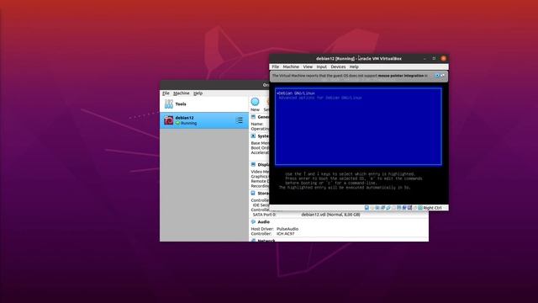Click the display status bar icon

click(398, 208)
